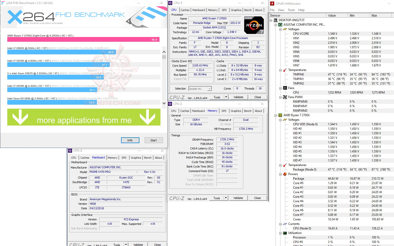Click the pink AMD Ryzen 7 2700X result bar

coord(83,39)
